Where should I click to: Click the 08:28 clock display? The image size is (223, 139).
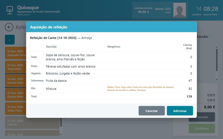pos(211,9)
